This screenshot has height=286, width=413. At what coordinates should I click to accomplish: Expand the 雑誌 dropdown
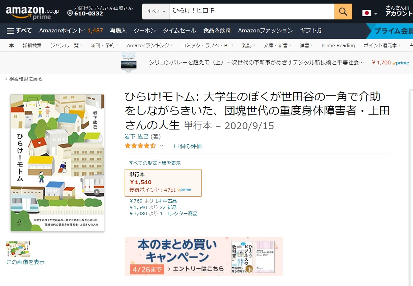[x=249, y=45]
